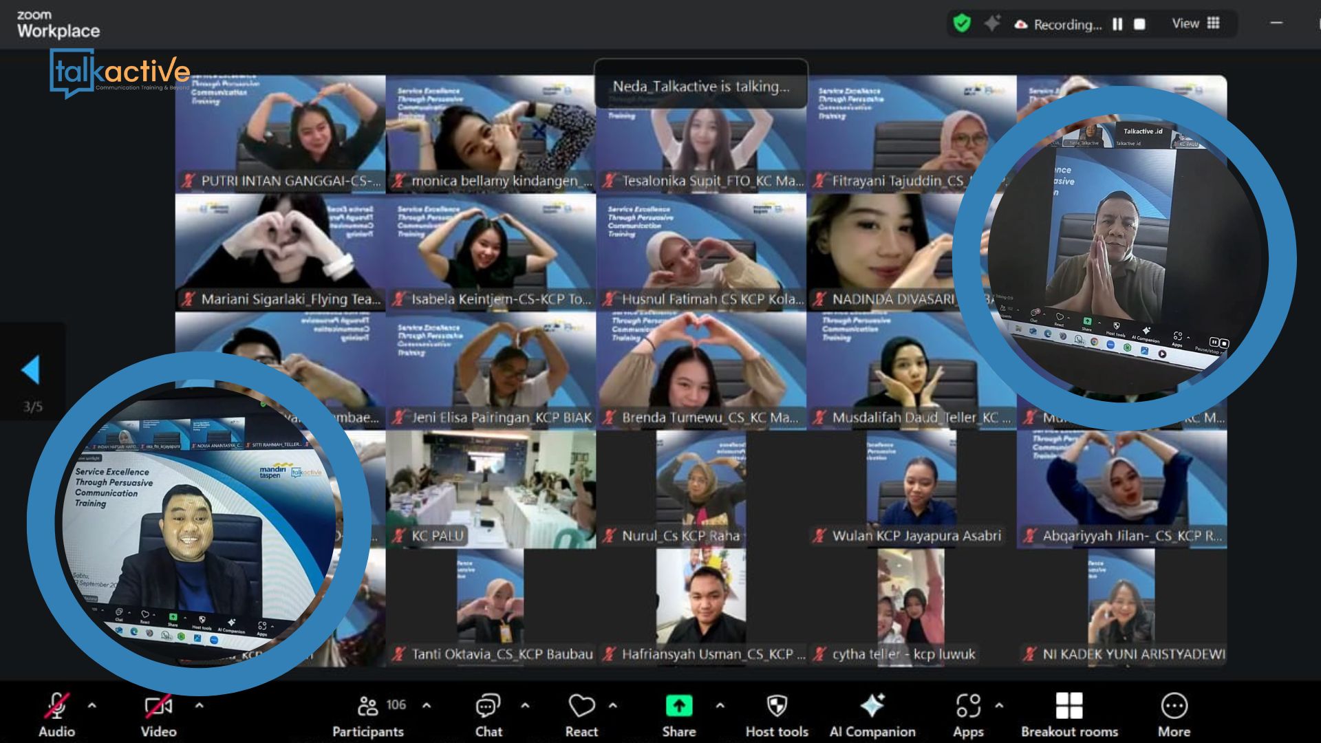Screen dimensions: 1321x743
Task: Expand the chevron next to Participants
Action: [x=427, y=706]
